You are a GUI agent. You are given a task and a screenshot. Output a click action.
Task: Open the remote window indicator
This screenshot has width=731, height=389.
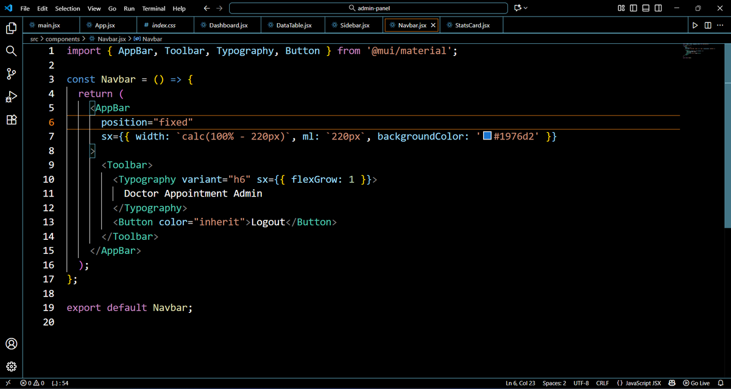[7, 383]
